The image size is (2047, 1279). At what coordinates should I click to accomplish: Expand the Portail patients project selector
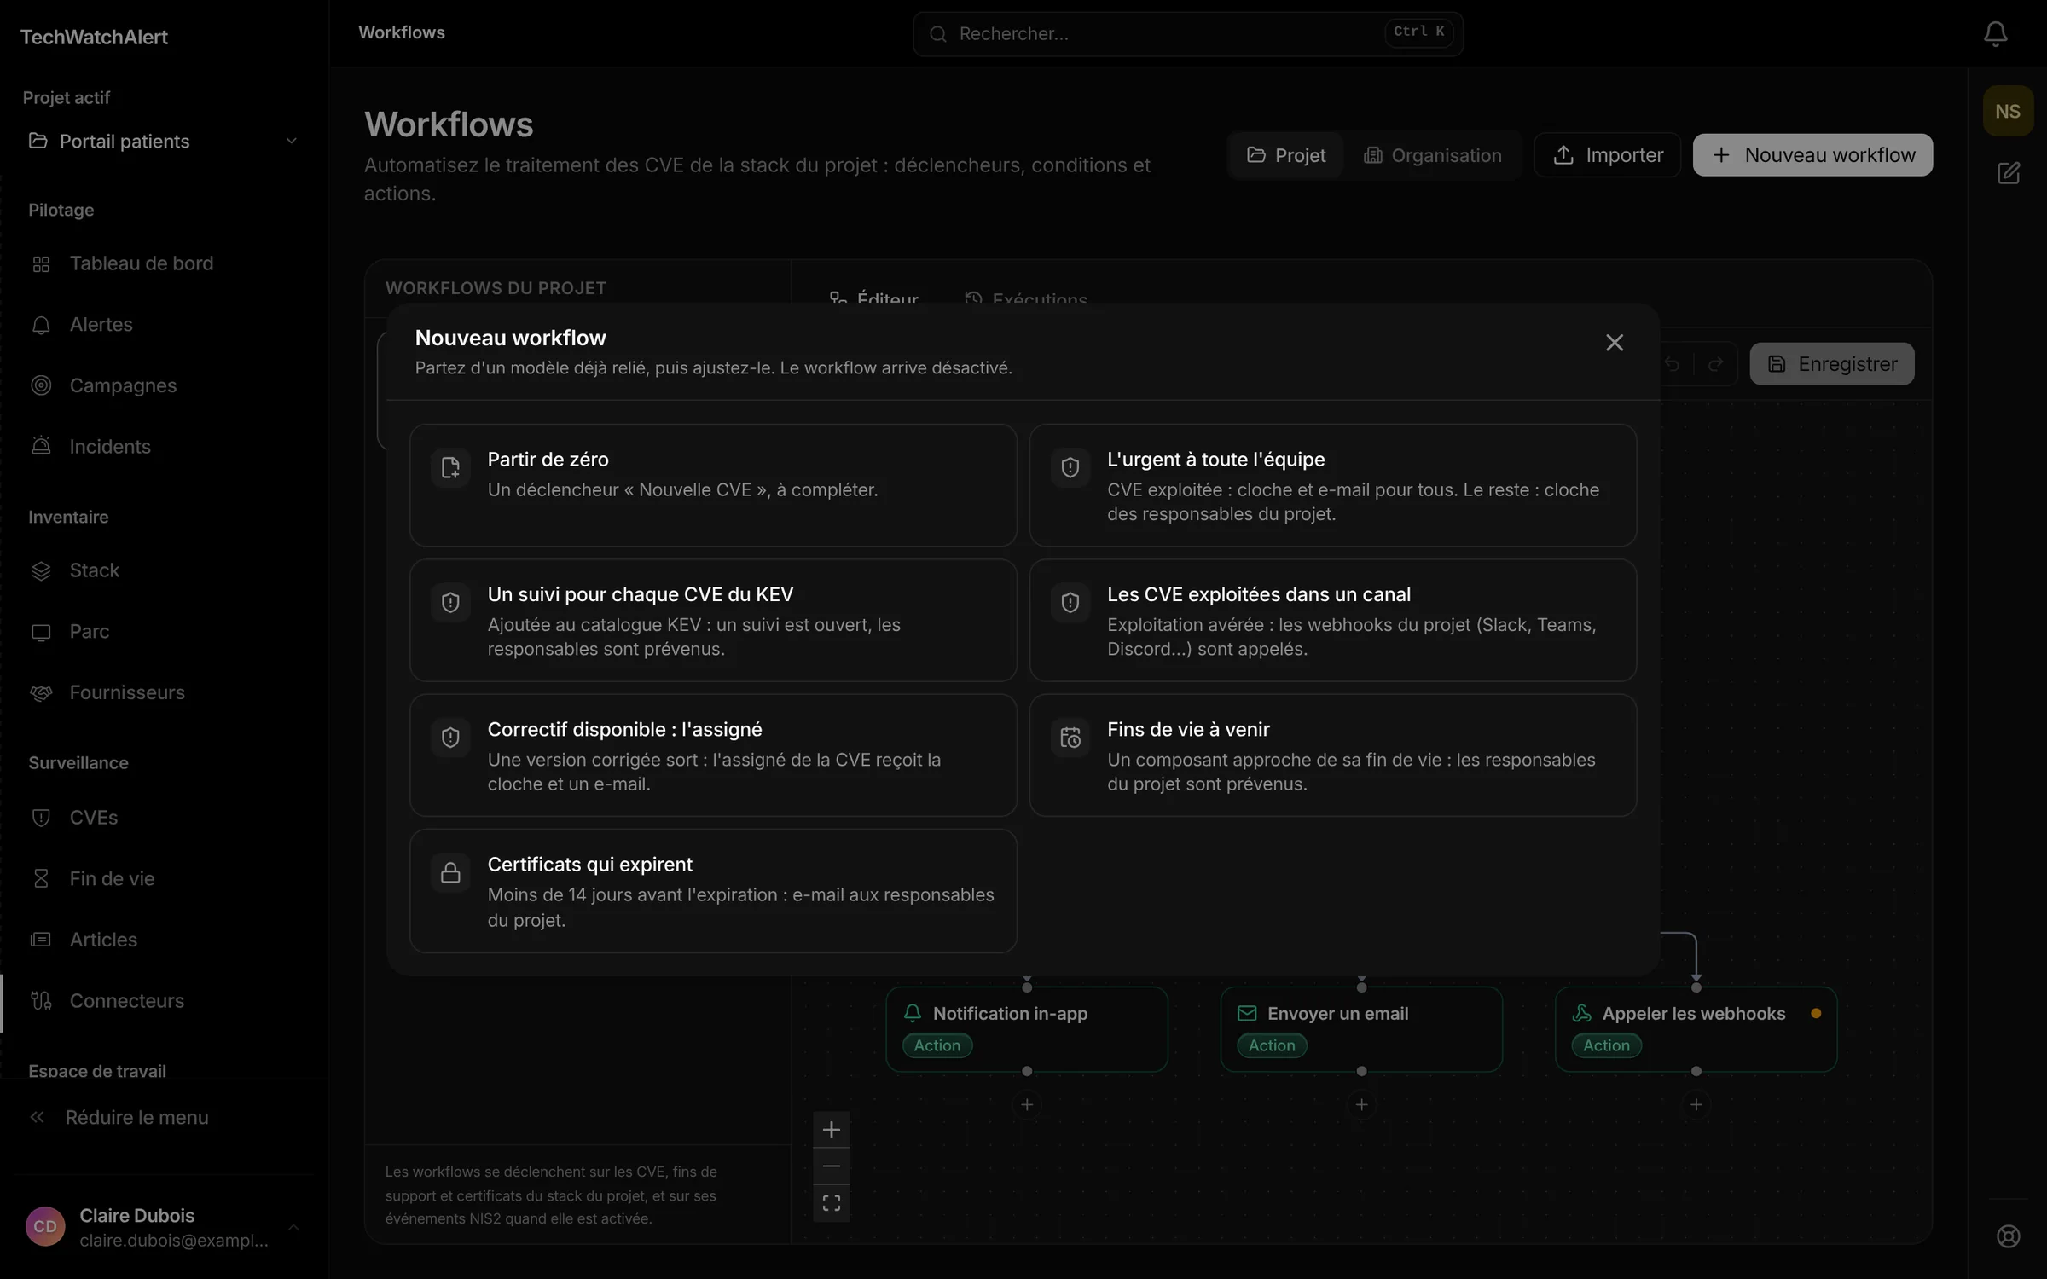tap(164, 141)
